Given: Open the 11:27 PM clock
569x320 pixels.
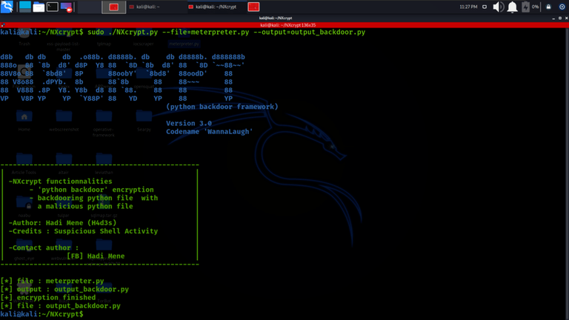Looking at the screenshot, I should coord(468,7).
